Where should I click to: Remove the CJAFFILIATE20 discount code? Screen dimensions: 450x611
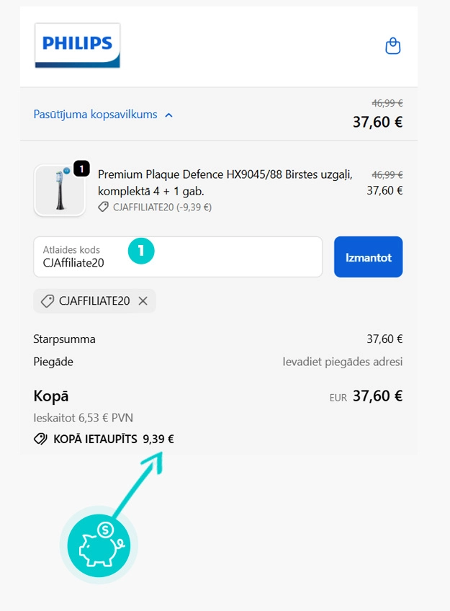pos(145,301)
